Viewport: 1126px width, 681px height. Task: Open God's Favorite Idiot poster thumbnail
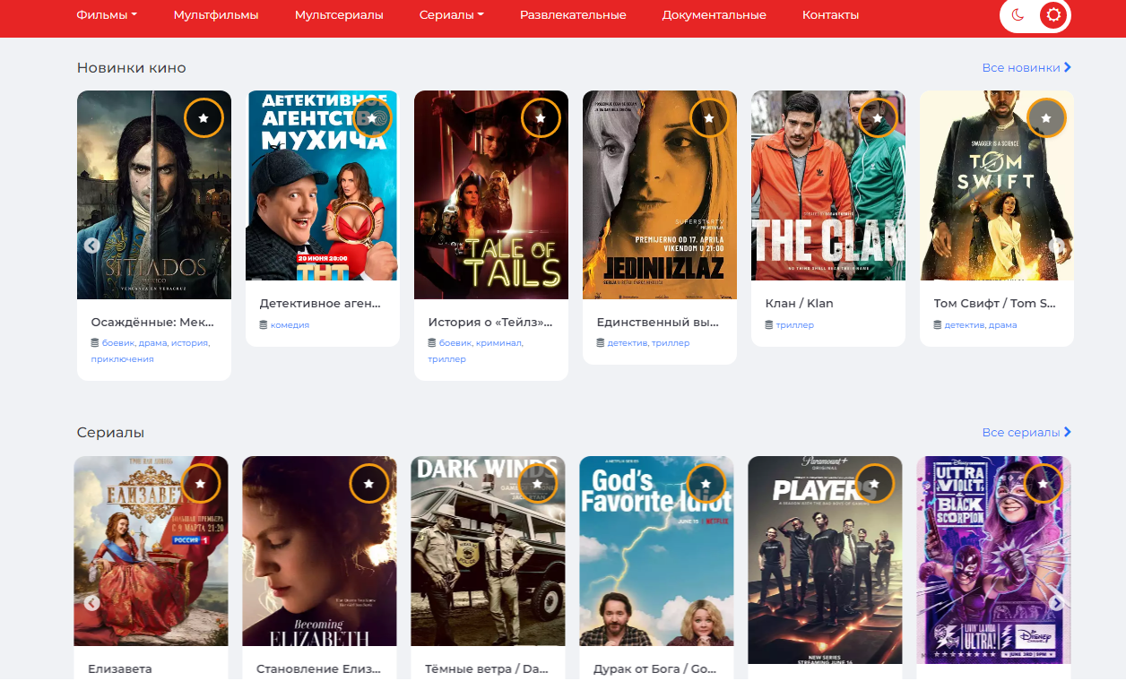pos(656,551)
